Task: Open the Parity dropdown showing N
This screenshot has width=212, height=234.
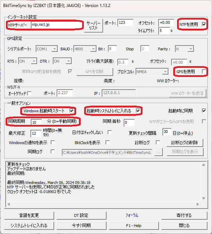Action: [x=184, y=49]
